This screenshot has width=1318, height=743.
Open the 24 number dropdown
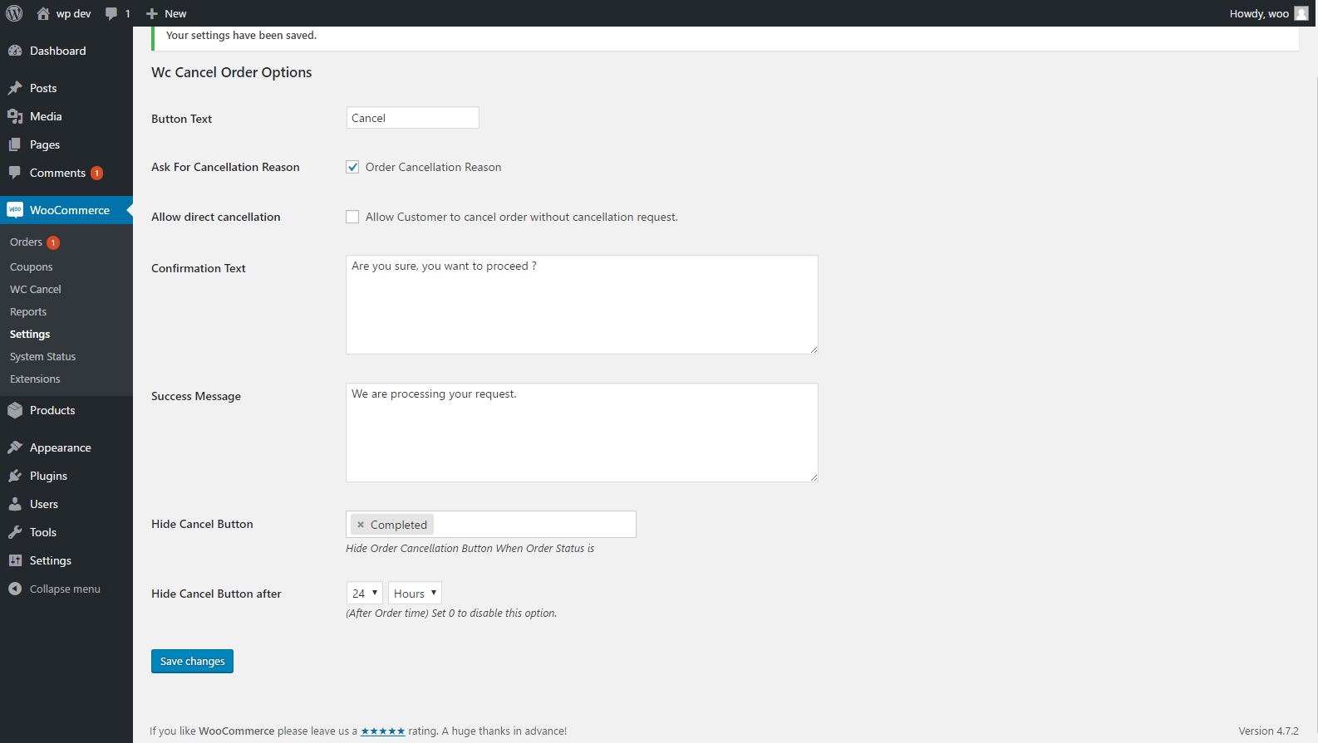coord(364,593)
